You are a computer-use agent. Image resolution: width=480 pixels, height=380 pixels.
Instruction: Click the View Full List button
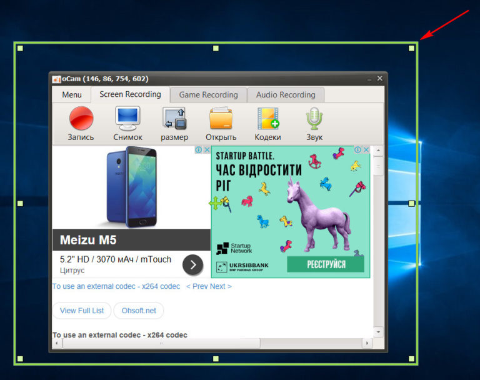pos(81,311)
